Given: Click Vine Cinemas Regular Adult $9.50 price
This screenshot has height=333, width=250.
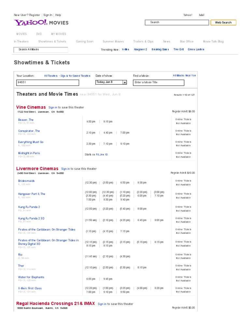Looking at the screenshot, I should (x=183, y=112).
